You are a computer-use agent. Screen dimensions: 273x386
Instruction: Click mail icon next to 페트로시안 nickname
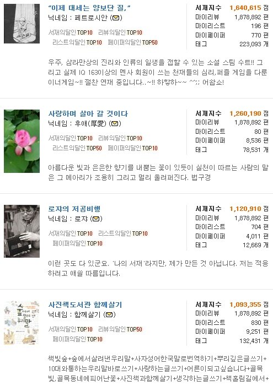pos(116,18)
